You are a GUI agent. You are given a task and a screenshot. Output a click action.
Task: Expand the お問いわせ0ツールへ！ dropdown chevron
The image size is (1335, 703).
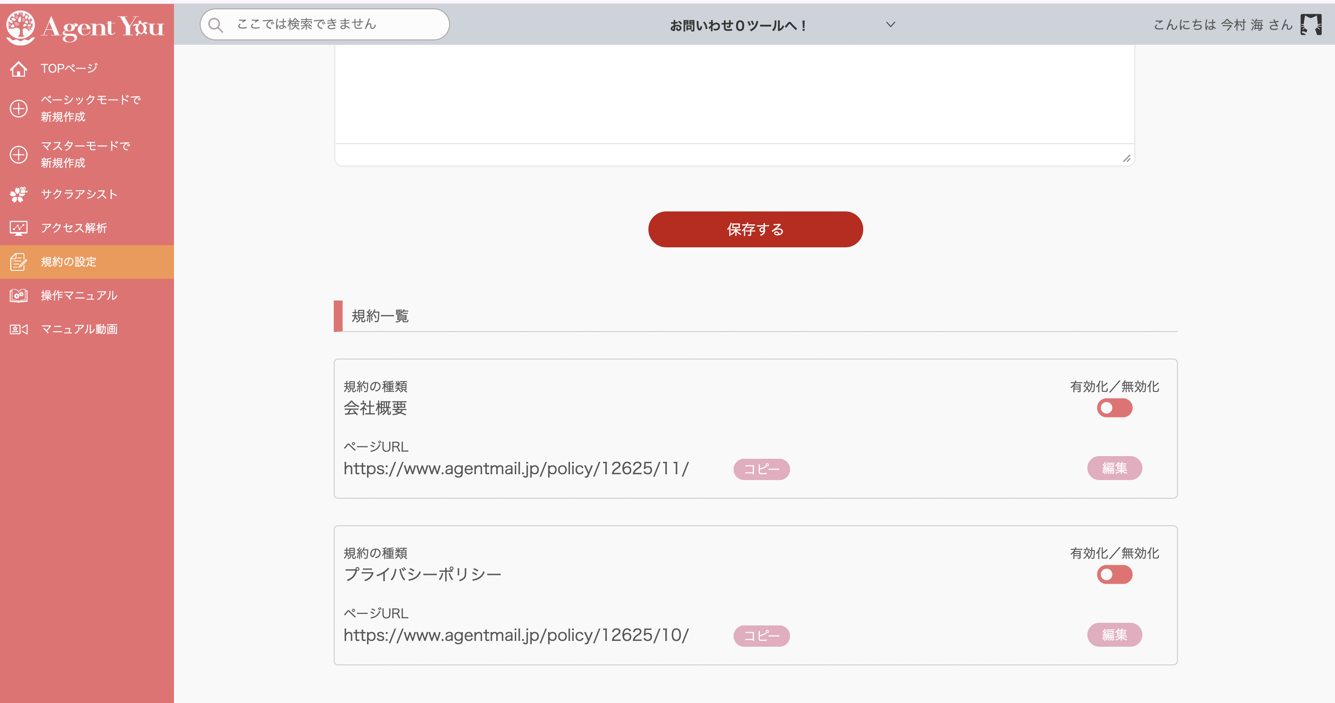[890, 24]
